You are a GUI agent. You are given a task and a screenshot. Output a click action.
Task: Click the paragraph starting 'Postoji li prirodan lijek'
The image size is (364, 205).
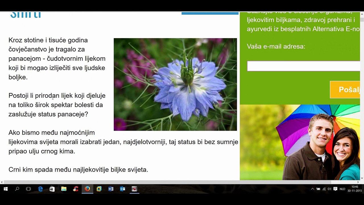57,105
